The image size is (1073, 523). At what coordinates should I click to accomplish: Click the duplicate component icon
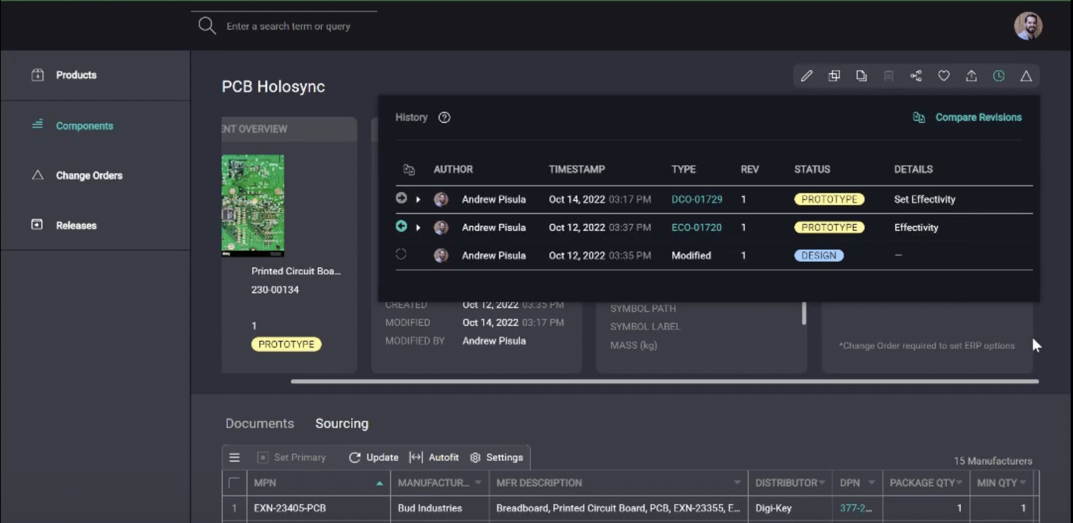[834, 76]
